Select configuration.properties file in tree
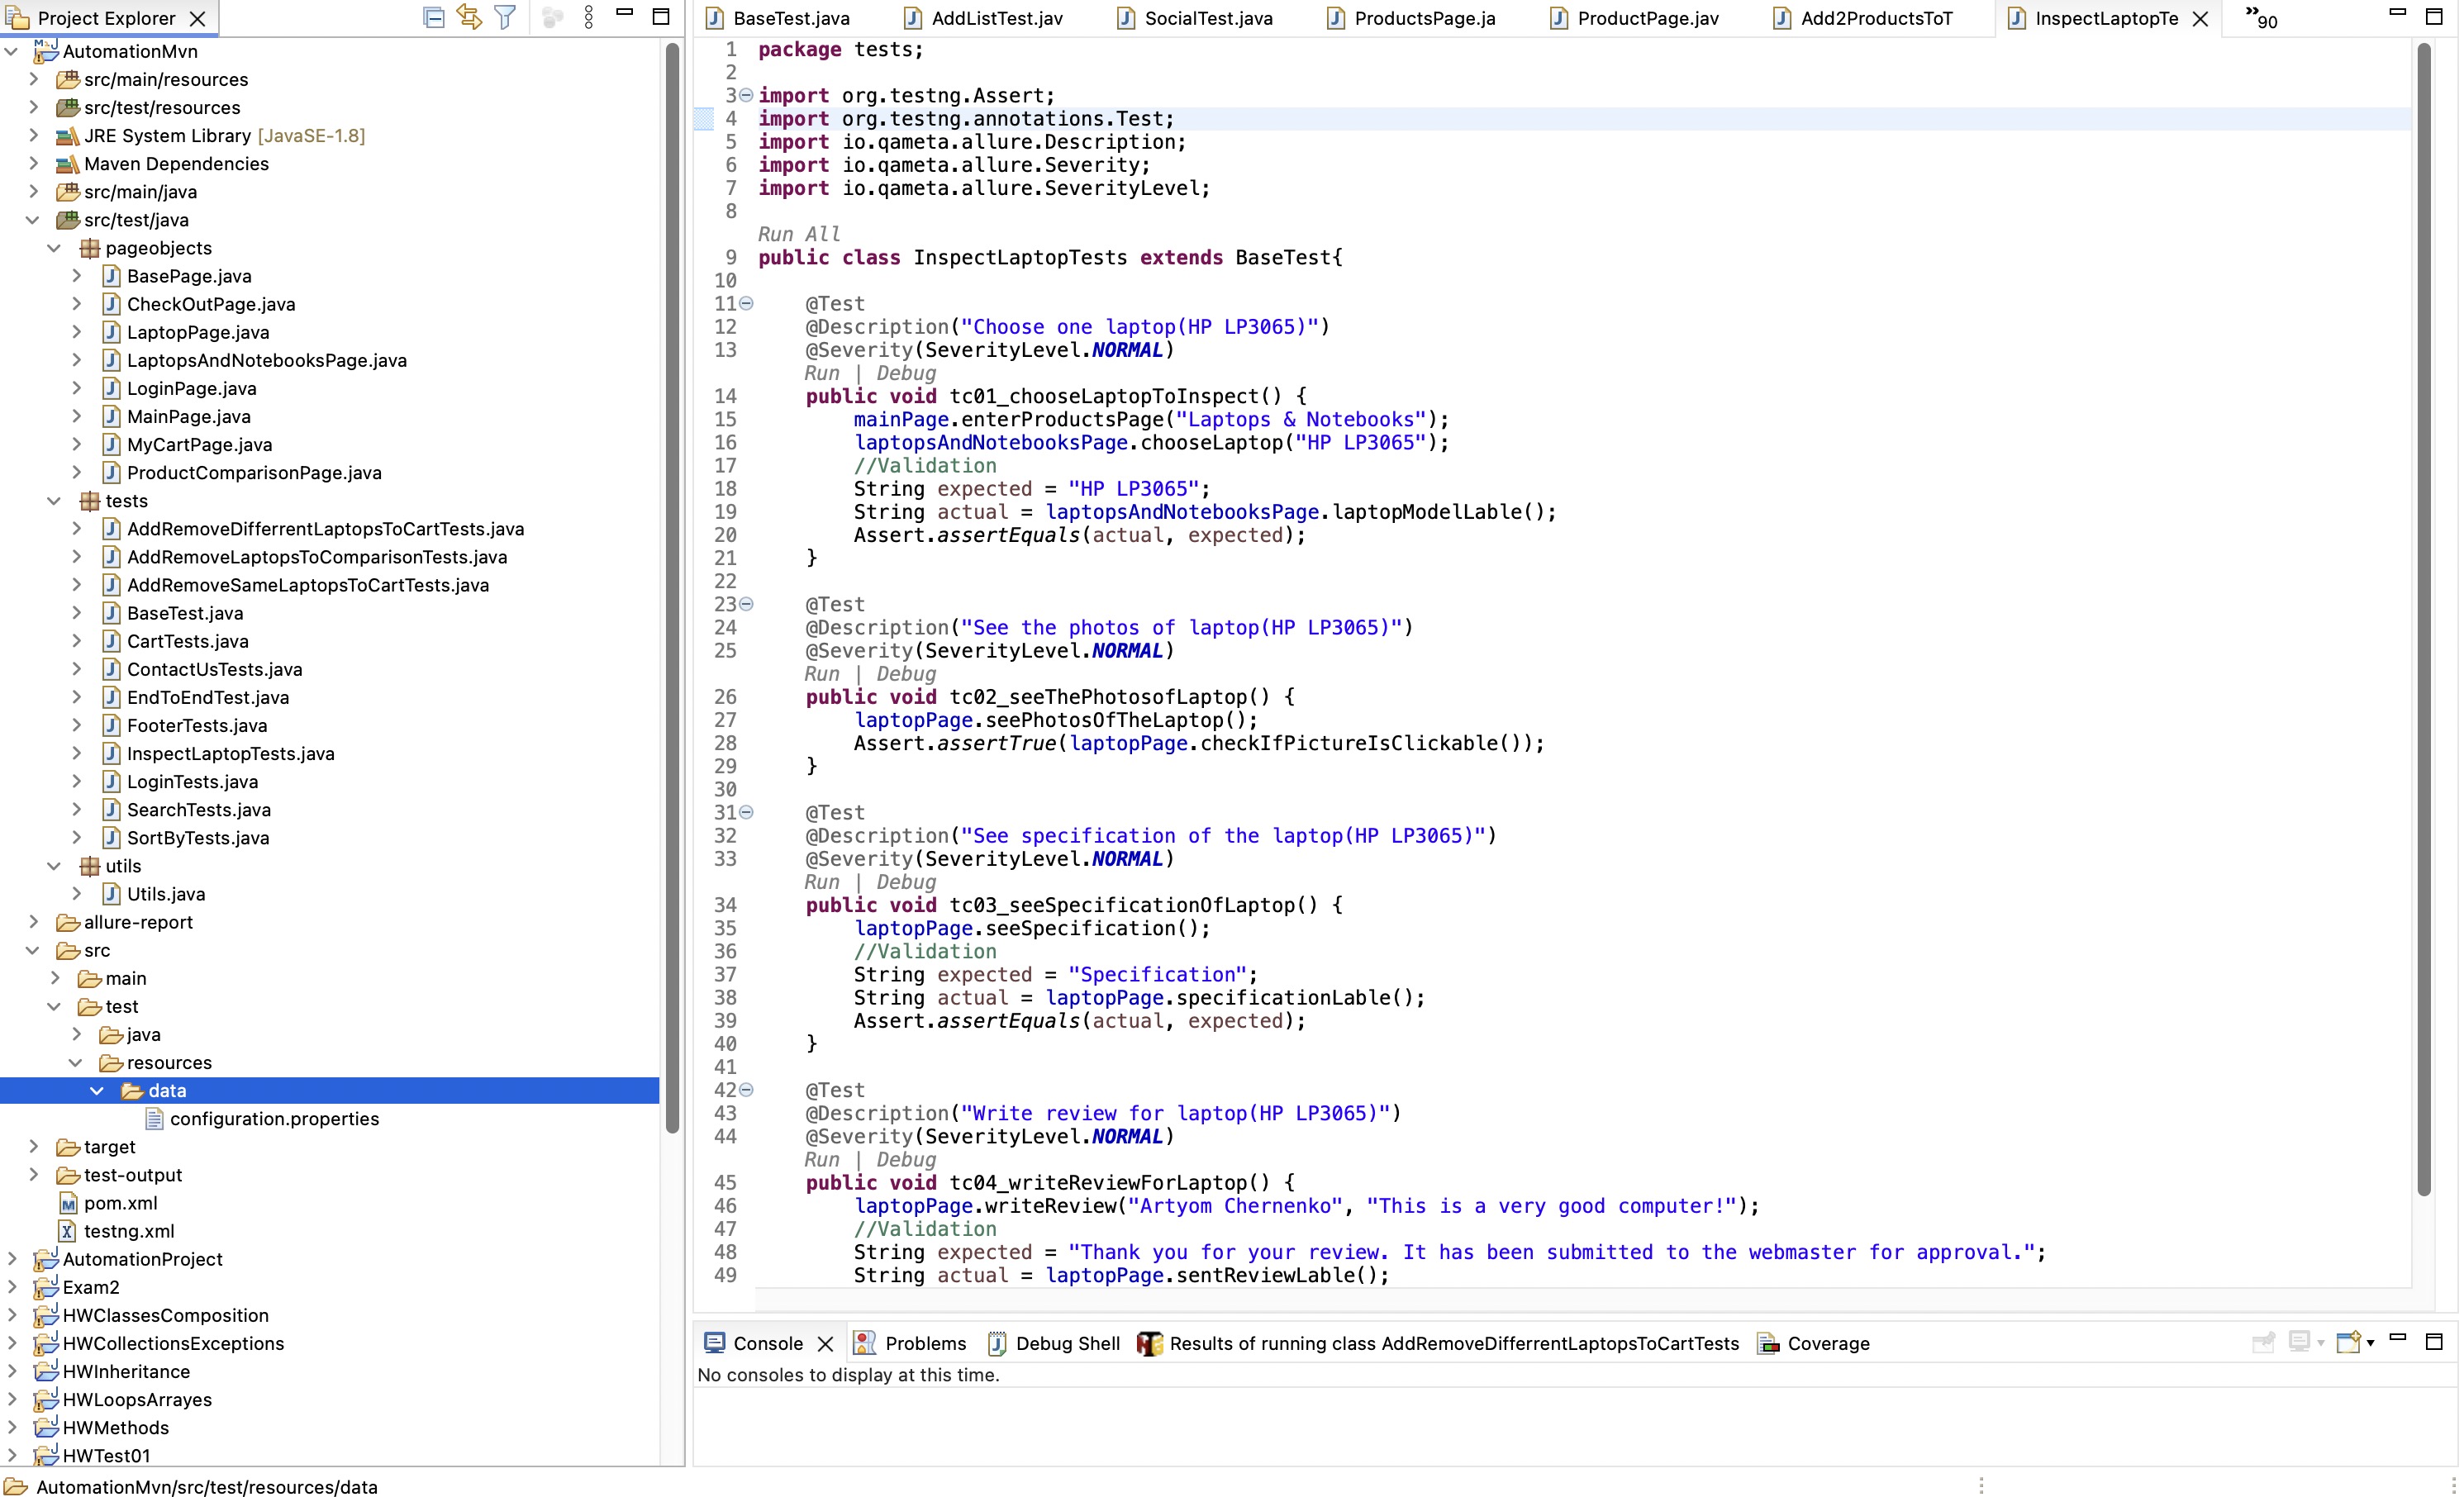This screenshot has height=1497, width=2464. point(274,1119)
